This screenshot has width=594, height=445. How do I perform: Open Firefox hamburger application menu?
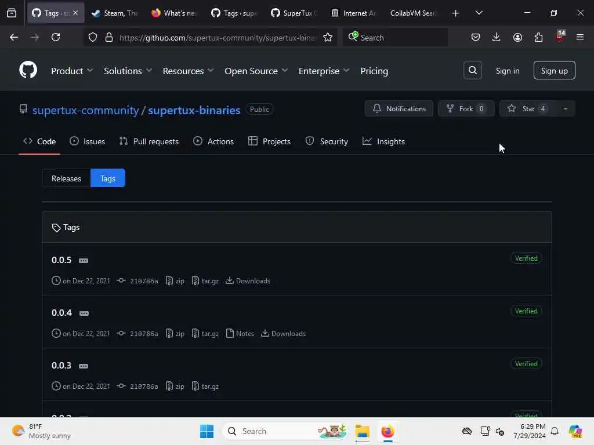[580, 37]
